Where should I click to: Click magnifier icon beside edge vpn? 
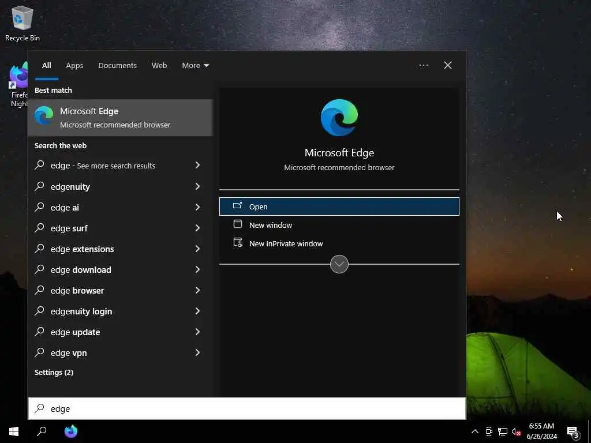click(x=40, y=352)
